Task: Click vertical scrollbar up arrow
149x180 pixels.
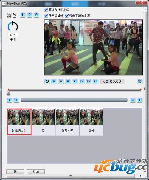Action: point(145,10)
